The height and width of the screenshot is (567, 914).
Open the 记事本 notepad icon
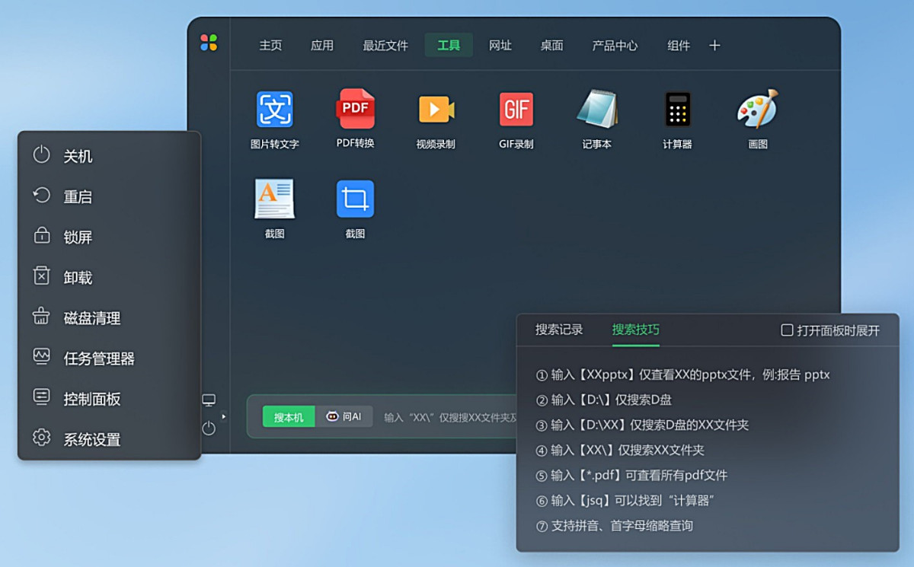pyautogui.click(x=596, y=110)
